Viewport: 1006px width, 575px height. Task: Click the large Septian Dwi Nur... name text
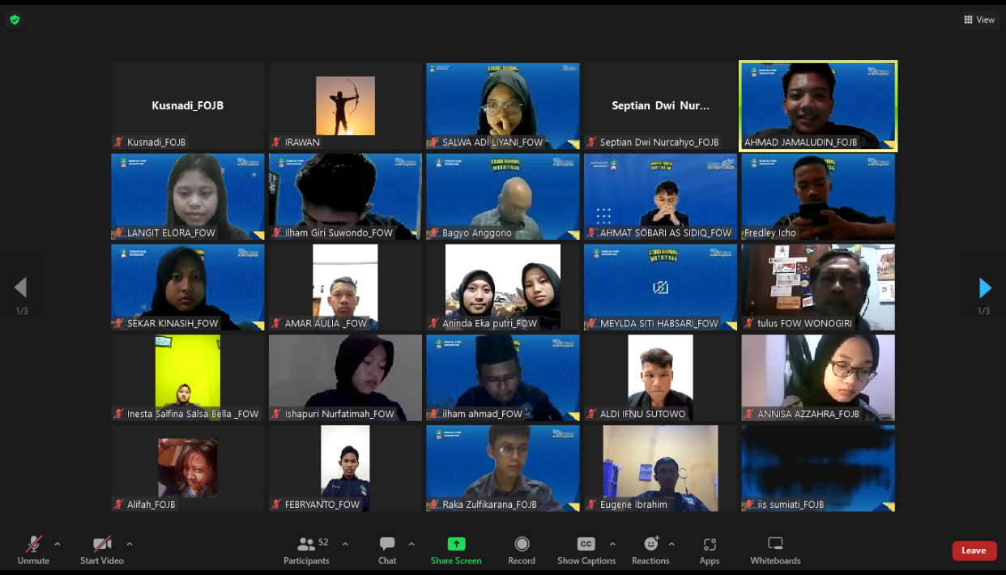[660, 105]
